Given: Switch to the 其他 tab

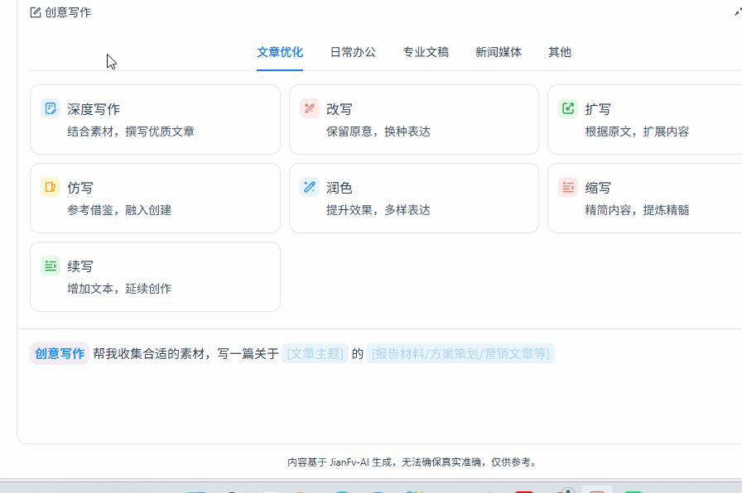Looking at the screenshot, I should point(559,51).
